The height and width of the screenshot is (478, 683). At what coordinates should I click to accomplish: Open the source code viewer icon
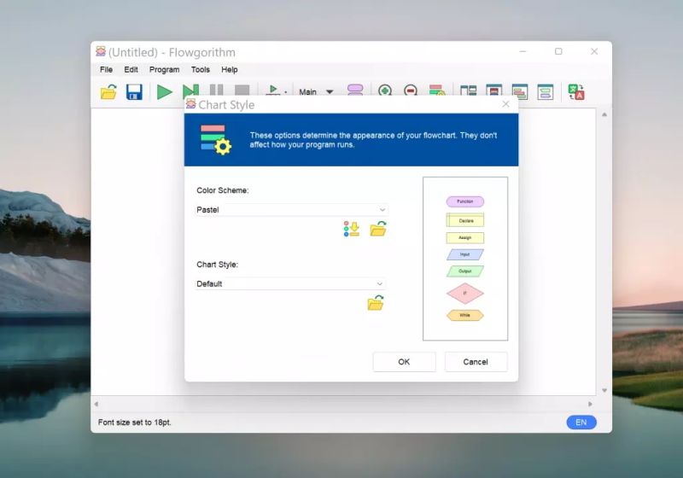click(520, 91)
